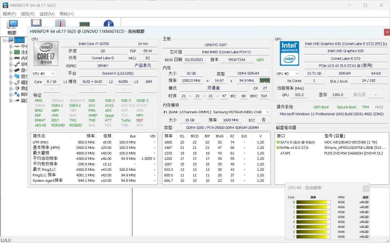Open the thermometer sensors toolbar icon

pyautogui.click(x=60, y=23)
